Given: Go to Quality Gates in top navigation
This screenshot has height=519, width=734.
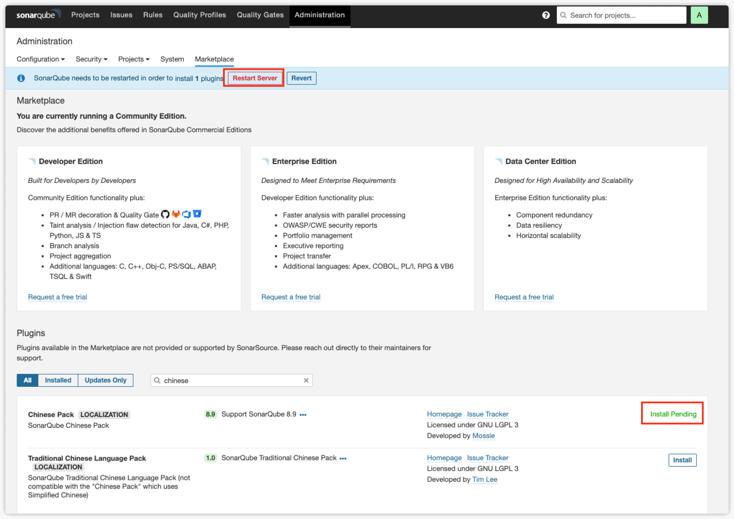Looking at the screenshot, I should [x=260, y=15].
